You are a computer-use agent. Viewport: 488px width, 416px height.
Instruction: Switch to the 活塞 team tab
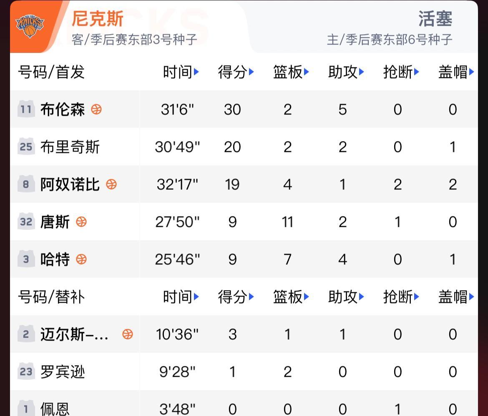point(435,19)
